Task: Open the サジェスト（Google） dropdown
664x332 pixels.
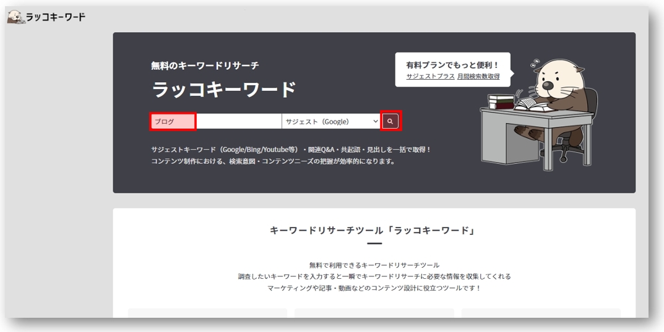Action: click(330, 121)
